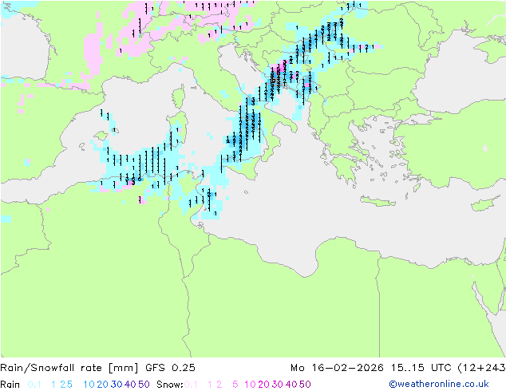
Task: Click the "Rain/Snowfall rate [mm] GFS 0.25" title
Action: pyautogui.click(x=97, y=368)
